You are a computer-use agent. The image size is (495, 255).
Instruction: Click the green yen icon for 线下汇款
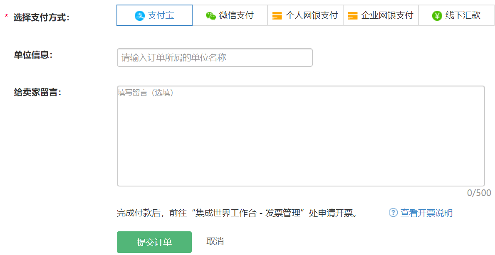tap(437, 16)
